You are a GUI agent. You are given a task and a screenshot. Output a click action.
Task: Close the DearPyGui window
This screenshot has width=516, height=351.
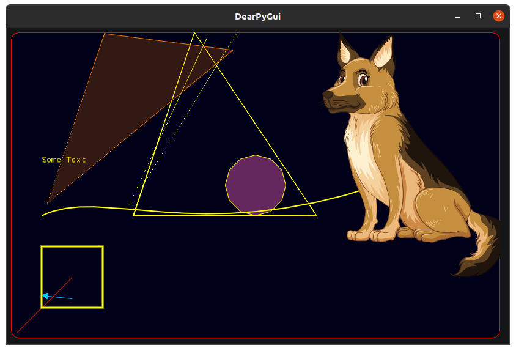[x=498, y=16]
